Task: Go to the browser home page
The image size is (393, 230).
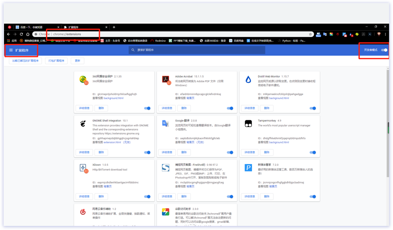Action: tap(28, 34)
